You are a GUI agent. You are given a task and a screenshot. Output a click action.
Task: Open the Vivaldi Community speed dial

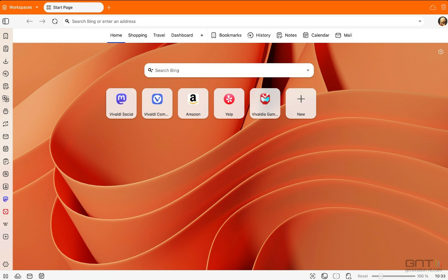point(157,103)
